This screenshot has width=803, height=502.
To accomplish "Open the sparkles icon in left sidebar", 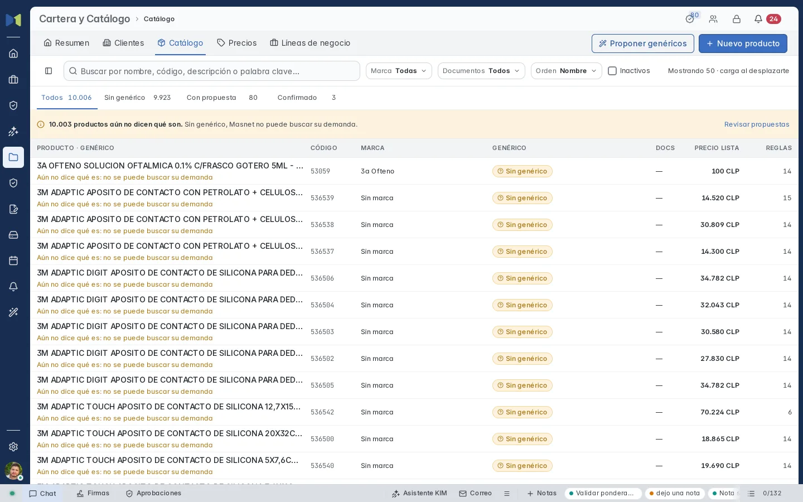I will click(x=13, y=132).
